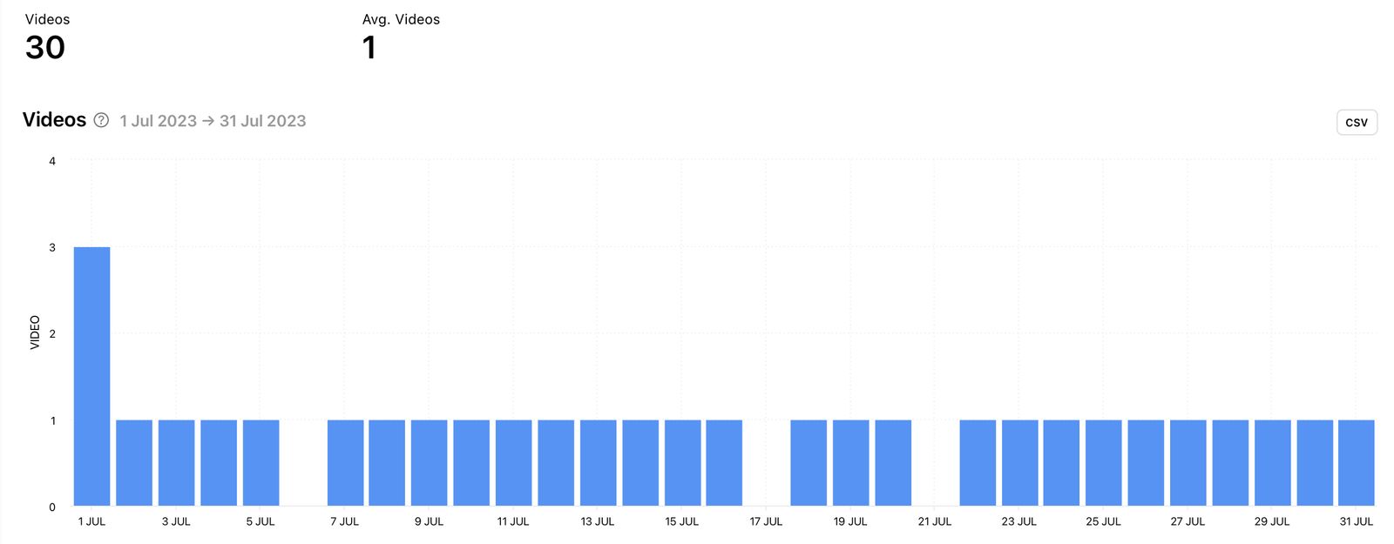Select the bar for 29 JUL
The image size is (1394, 544).
click(x=1275, y=461)
